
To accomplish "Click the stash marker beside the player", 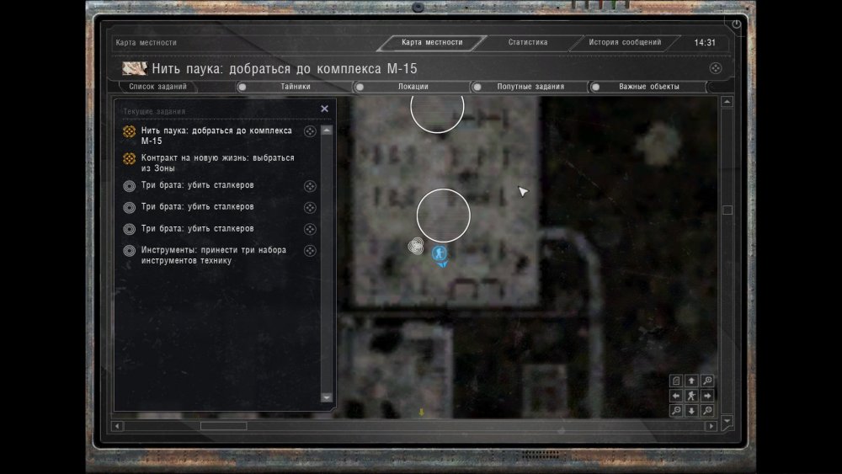I will tap(416, 246).
